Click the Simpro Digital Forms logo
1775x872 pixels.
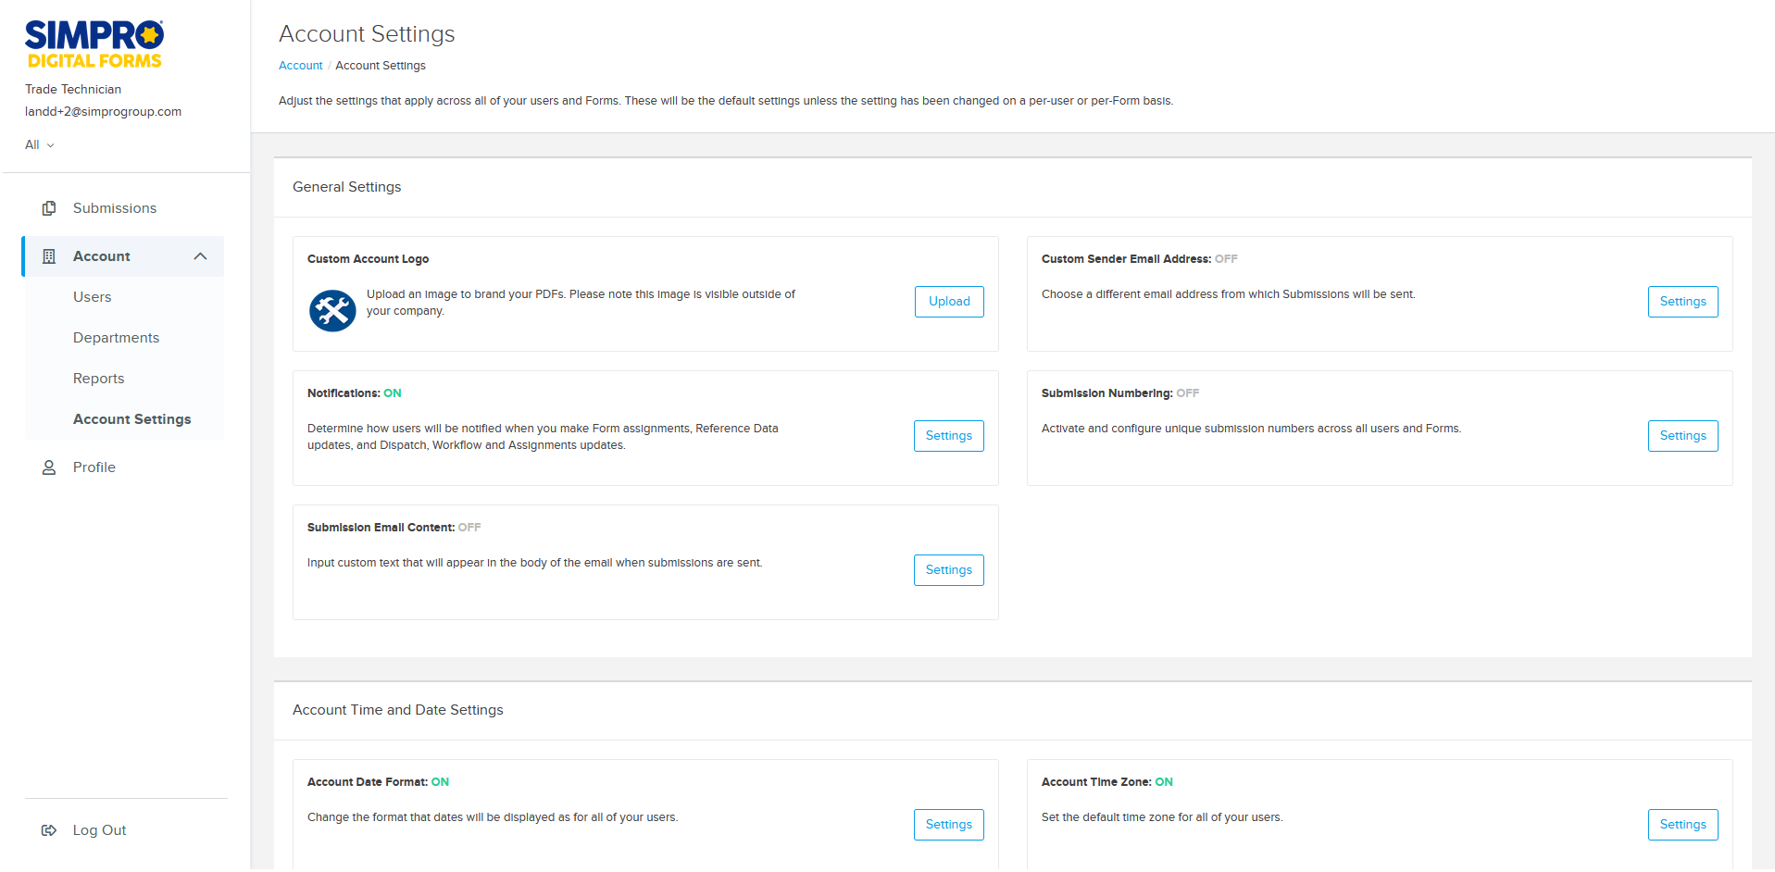94,44
